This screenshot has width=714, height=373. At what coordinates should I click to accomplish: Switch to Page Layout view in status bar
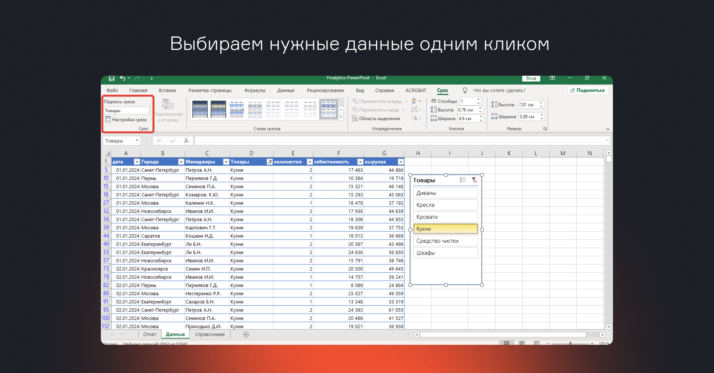[522, 343]
